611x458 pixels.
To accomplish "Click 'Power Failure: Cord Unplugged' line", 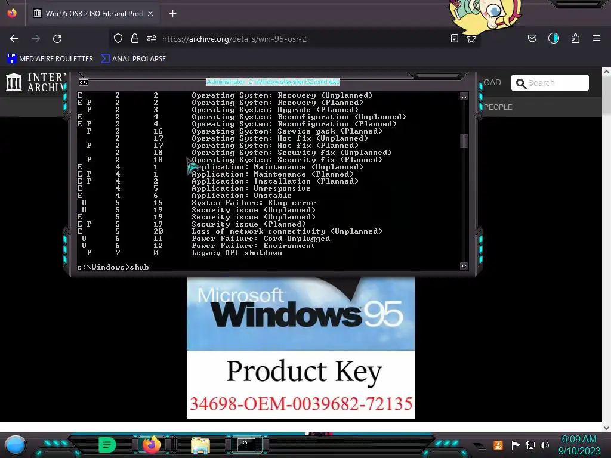I will pos(261,239).
